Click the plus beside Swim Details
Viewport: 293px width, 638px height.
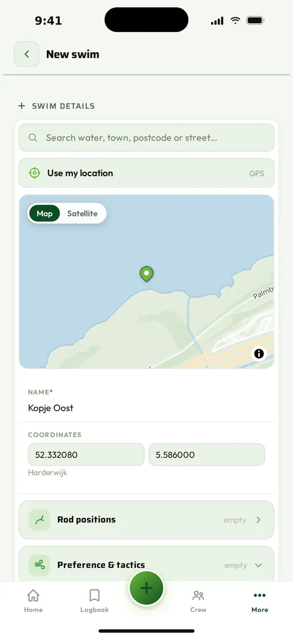[x=22, y=106]
